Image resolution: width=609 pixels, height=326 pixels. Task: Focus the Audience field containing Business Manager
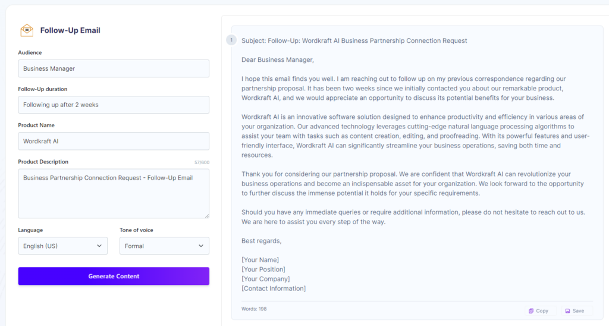click(x=114, y=68)
